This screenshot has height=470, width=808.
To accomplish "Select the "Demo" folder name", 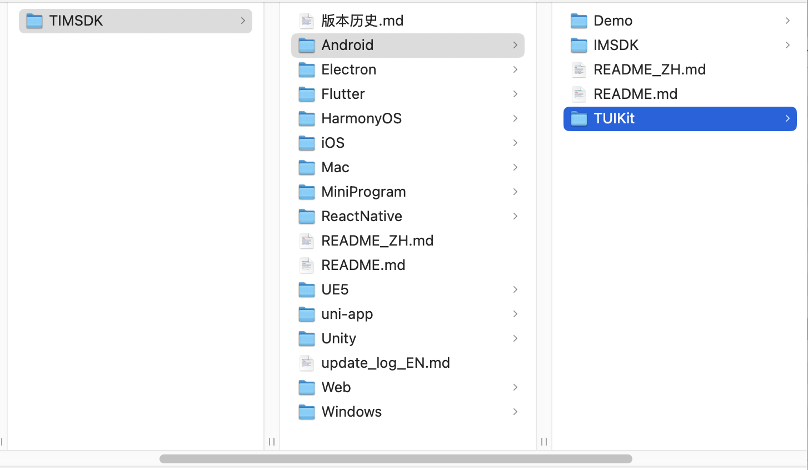I will pos(613,21).
